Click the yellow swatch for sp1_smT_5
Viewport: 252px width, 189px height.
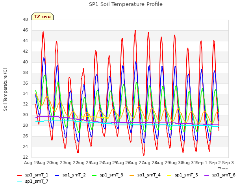tap(169, 176)
